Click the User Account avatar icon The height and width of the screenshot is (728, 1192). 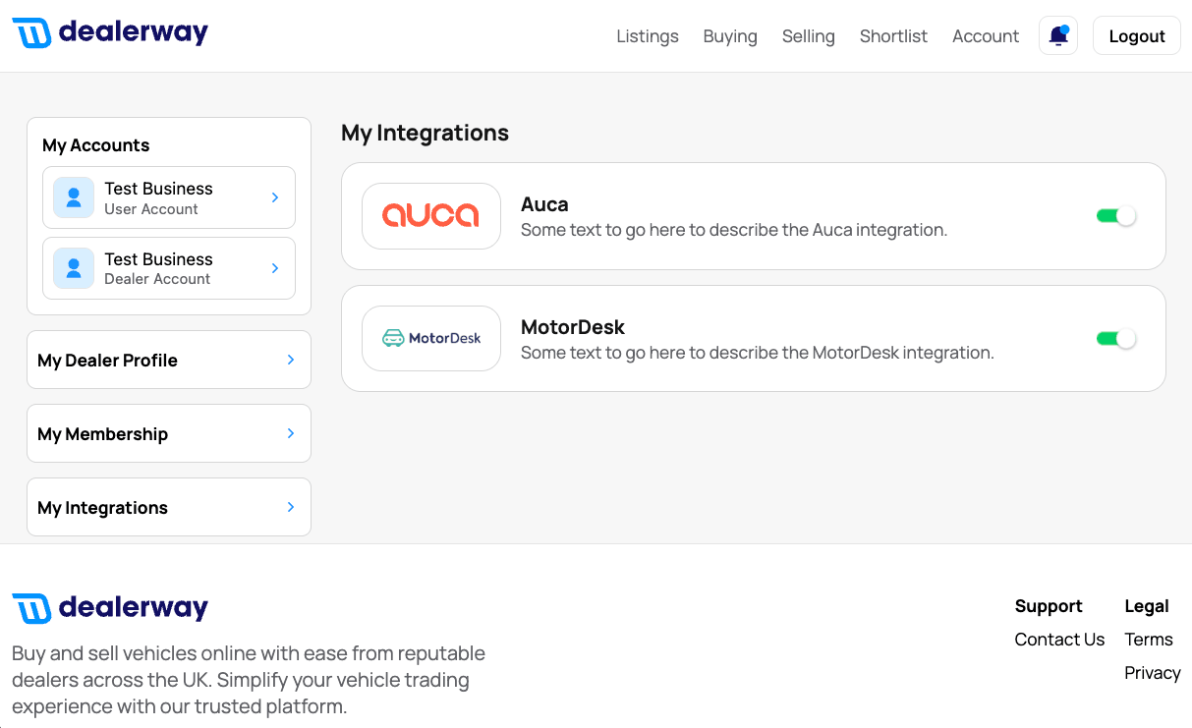74,197
